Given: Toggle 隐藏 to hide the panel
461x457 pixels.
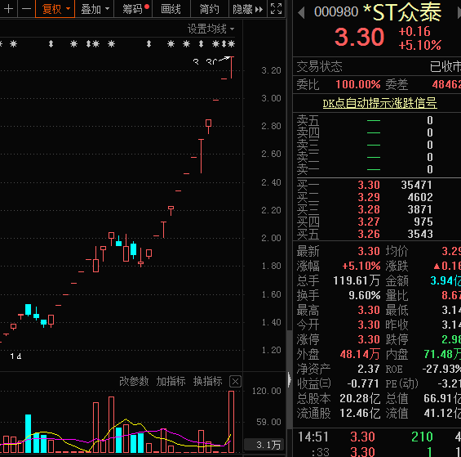Looking at the screenshot, I should click(x=248, y=9).
